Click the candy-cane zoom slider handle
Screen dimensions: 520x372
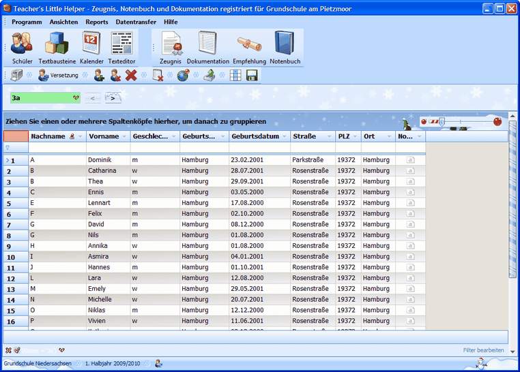tap(442, 121)
